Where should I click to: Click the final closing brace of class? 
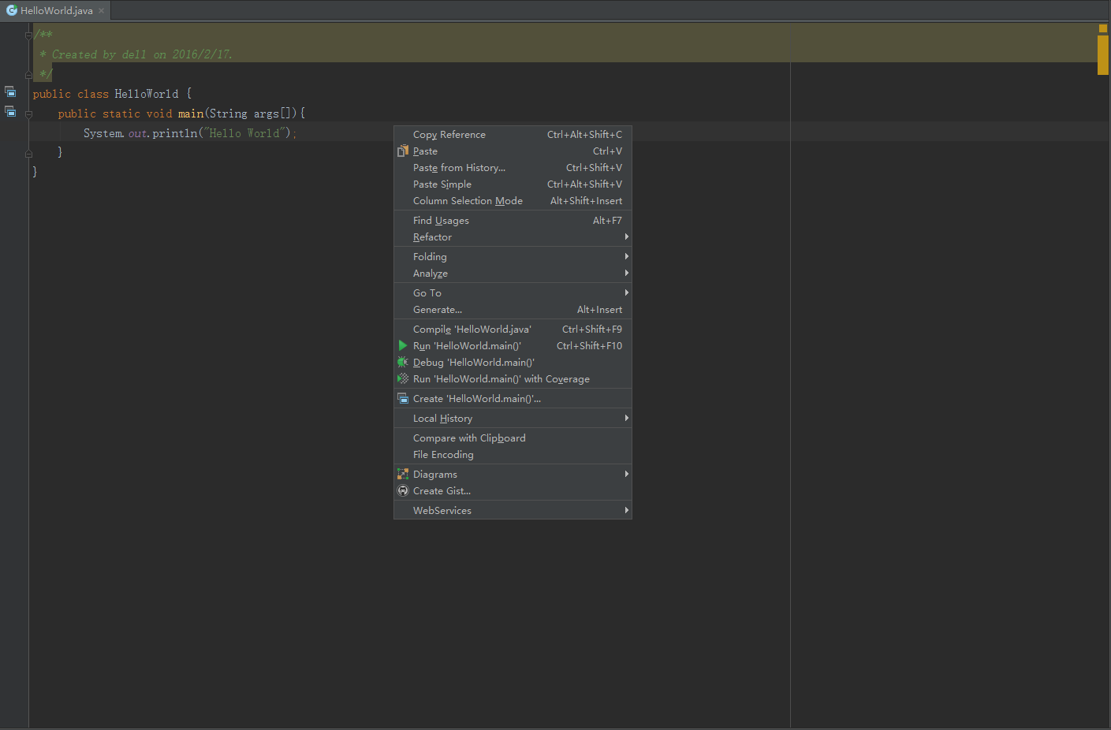click(35, 171)
